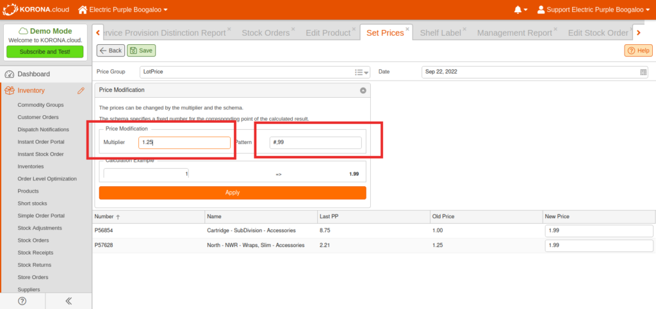Open Dispatch Notifications
Viewport: 656px width, 309px height.
(43, 129)
